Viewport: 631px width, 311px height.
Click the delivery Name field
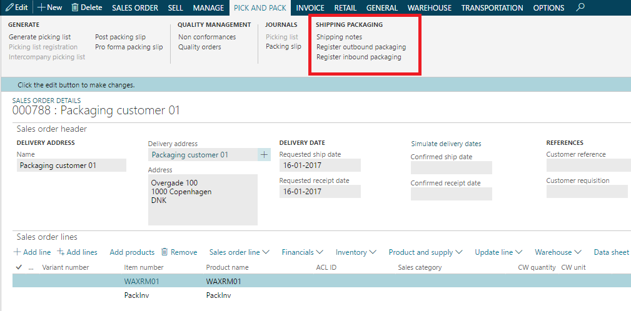(x=71, y=165)
